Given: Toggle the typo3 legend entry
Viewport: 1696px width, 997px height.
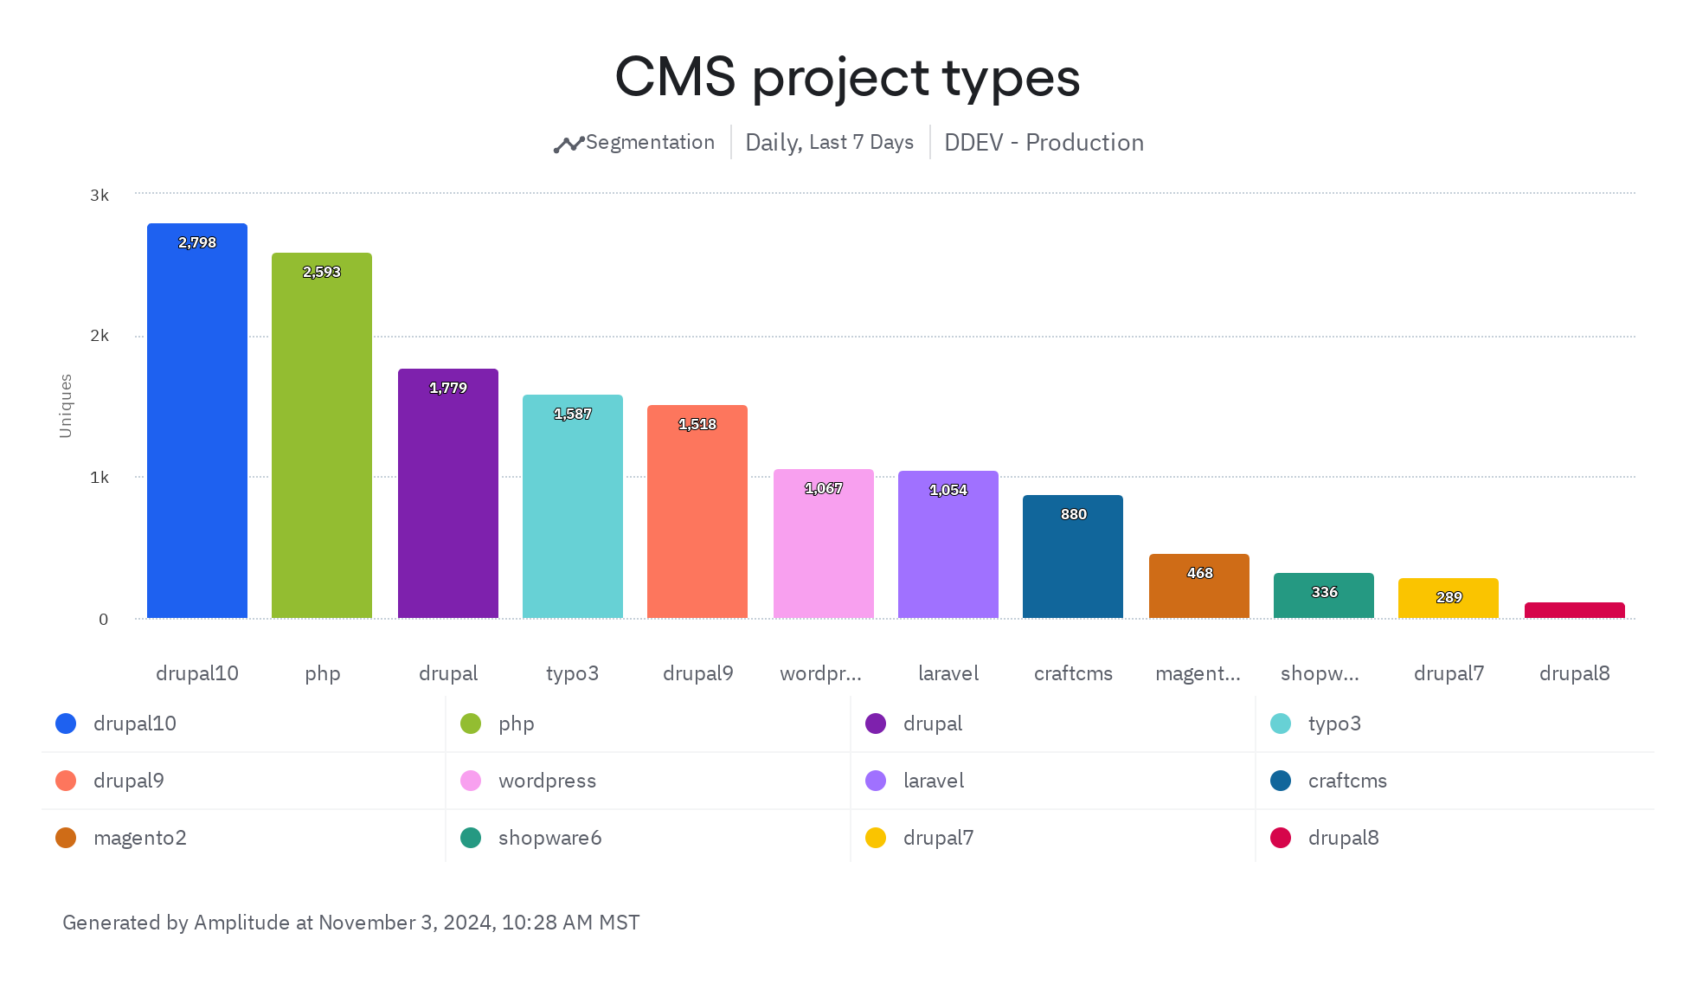Looking at the screenshot, I should (1333, 724).
